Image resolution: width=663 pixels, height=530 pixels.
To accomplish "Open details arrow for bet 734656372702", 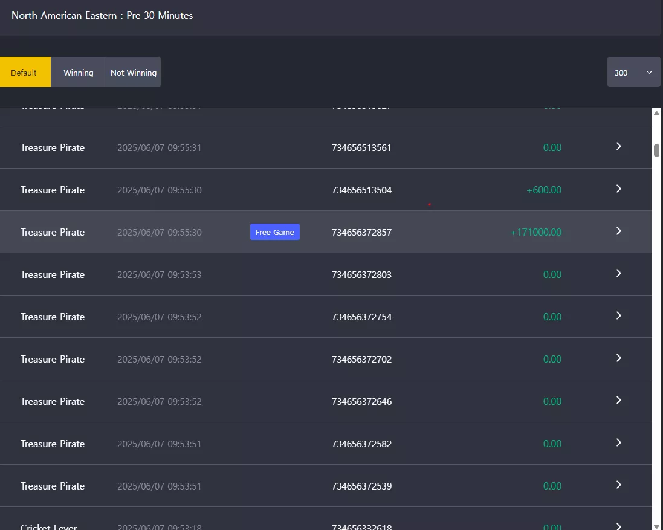I will (619, 358).
